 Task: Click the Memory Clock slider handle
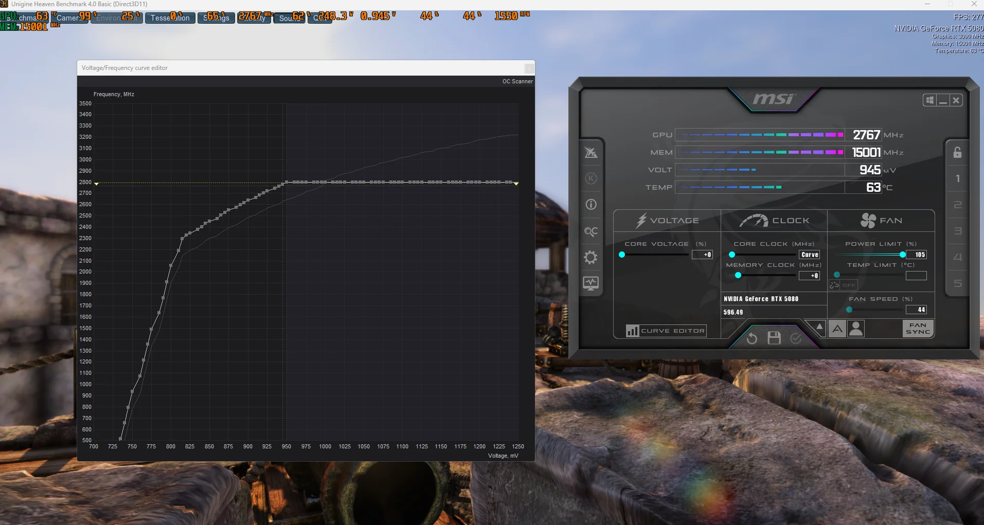tap(738, 276)
